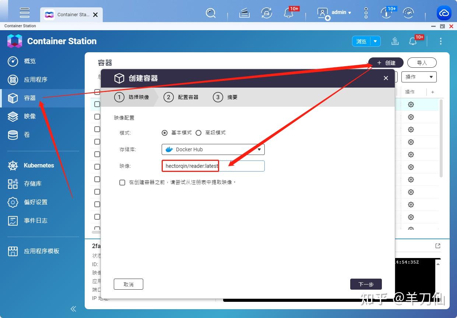Select the 基本模式 (Basic Mode) radio button
Screen dimensions: 457x318
pyautogui.click(x=165, y=133)
